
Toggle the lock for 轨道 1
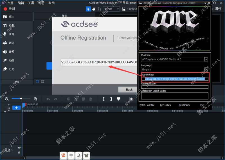(19, 153)
